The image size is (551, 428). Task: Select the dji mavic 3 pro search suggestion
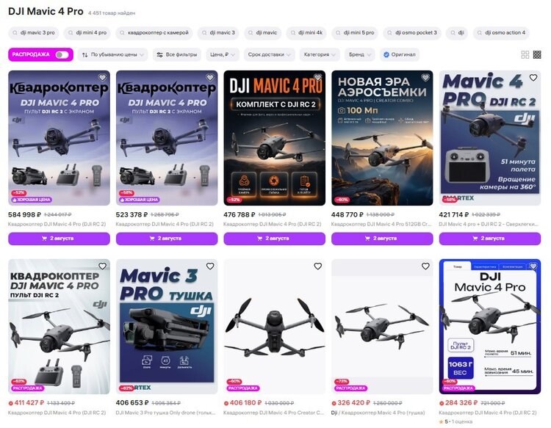[33, 32]
